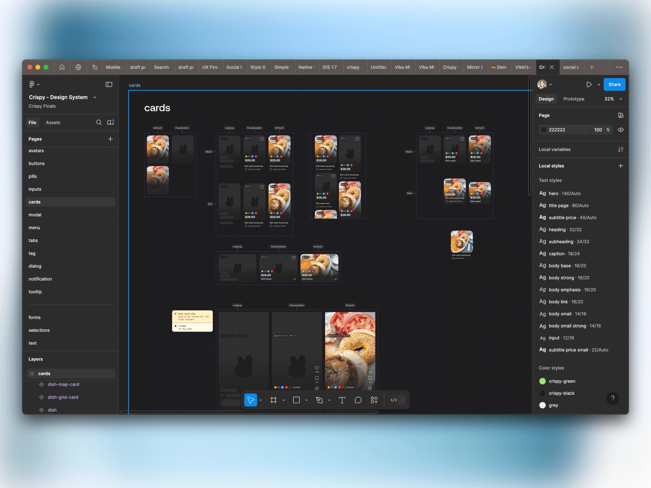Open the Figma main menu logo
This screenshot has width=651, height=488.
[32, 84]
